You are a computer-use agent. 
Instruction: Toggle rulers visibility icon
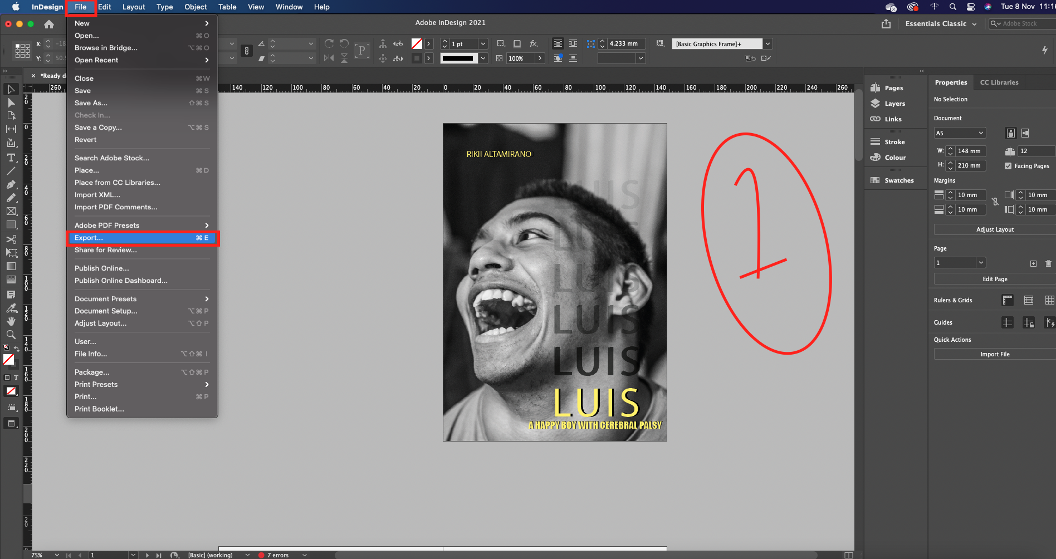pos(1008,300)
